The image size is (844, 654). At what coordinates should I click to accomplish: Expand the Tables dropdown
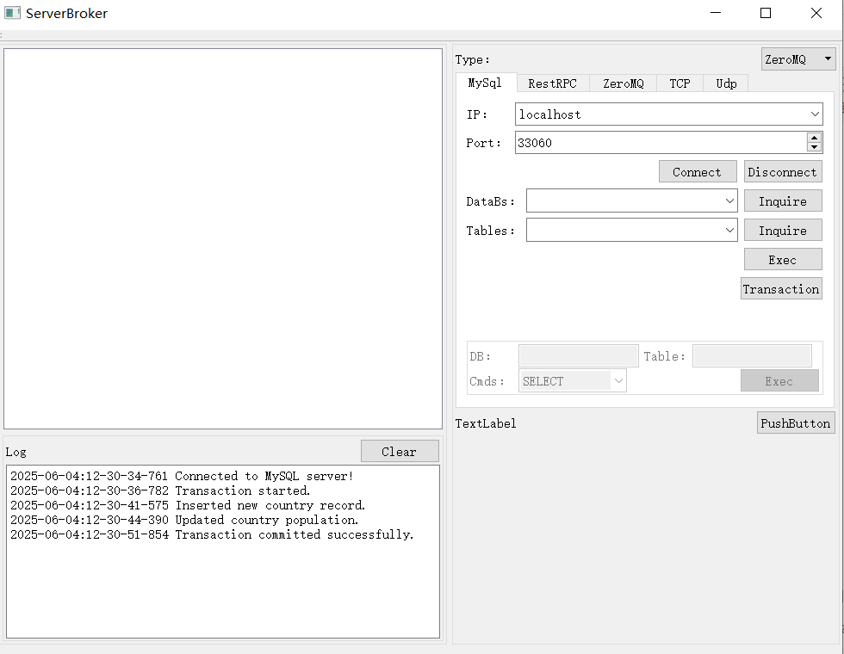click(x=631, y=230)
